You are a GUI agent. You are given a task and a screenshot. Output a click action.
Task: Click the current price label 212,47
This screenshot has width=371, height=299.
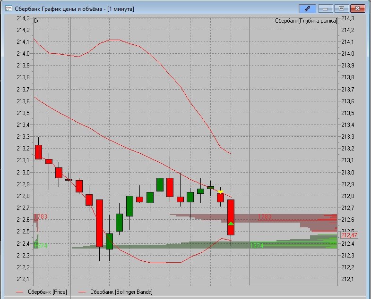(x=349, y=235)
